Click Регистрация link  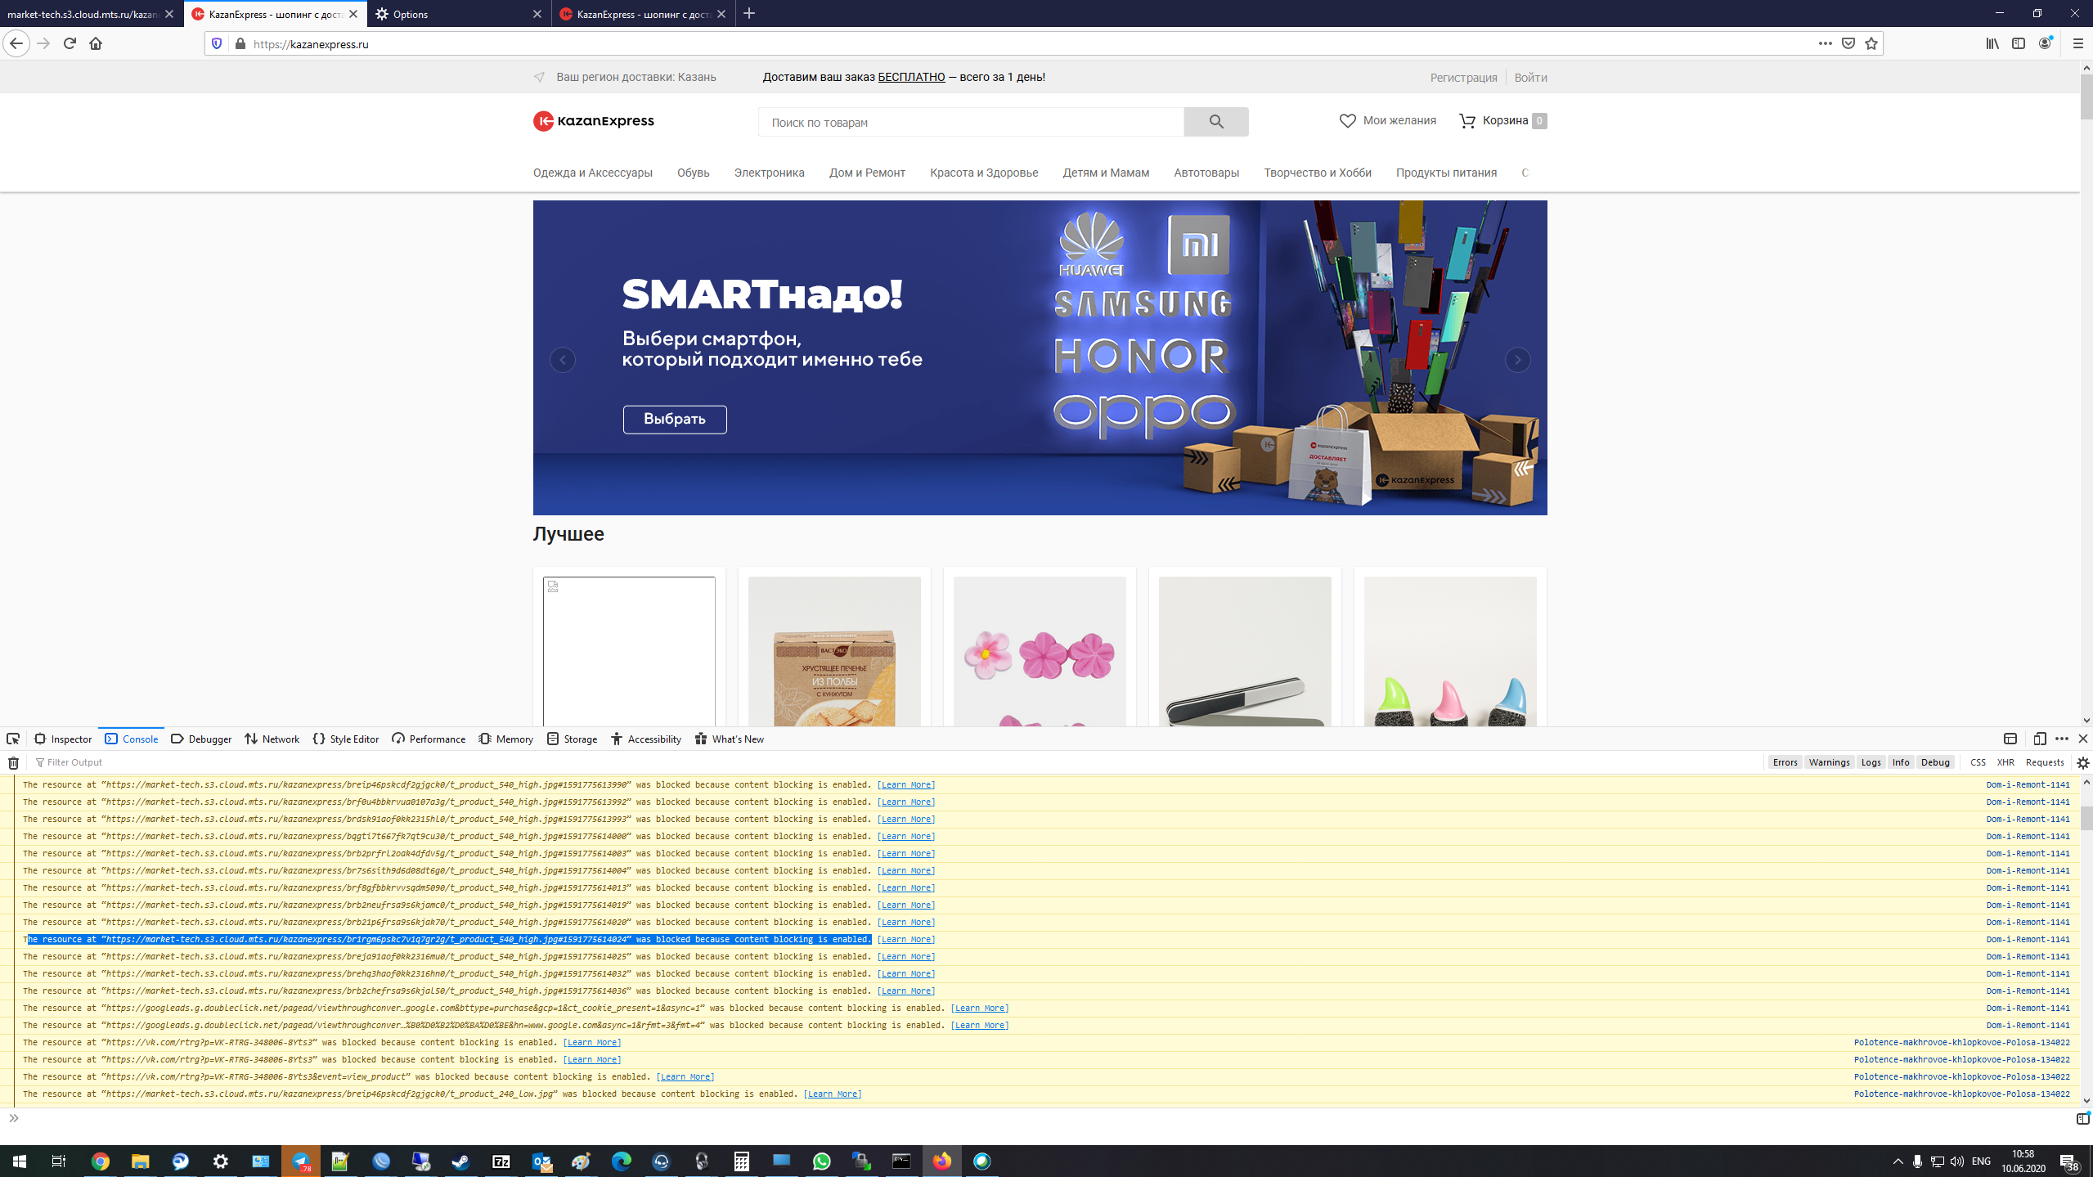click(x=1463, y=77)
